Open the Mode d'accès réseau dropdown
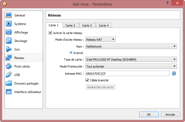Viewport: 185px width, 122px height. pos(100,39)
